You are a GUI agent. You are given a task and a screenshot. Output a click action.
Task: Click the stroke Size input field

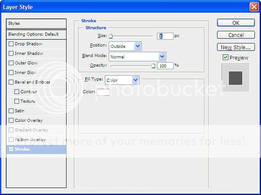(x=165, y=36)
